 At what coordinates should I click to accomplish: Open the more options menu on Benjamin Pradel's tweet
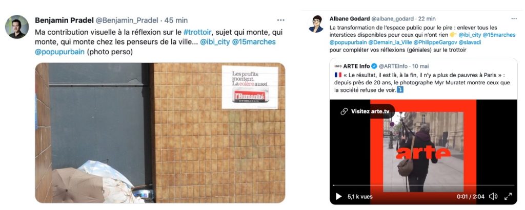coord(280,20)
